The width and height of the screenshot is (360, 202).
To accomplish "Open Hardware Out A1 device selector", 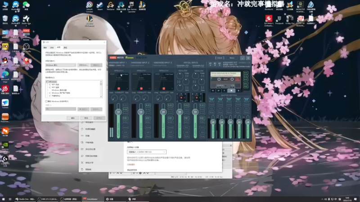I will point(210,64).
